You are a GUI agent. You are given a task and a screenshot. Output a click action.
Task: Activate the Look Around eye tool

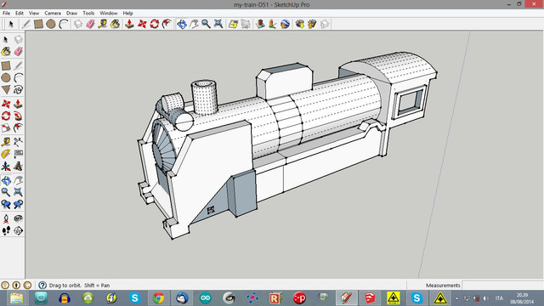[x=19, y=218]
